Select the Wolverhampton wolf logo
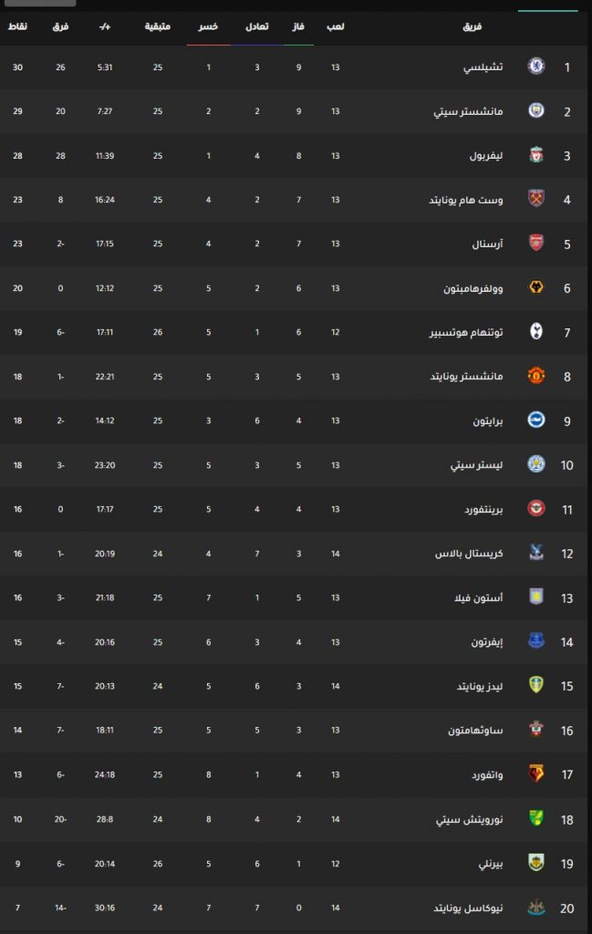Screen dimensions: 592x934 pos(536,287)
